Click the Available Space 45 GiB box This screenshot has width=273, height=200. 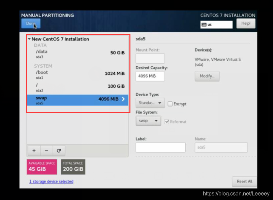coord(42,167)
